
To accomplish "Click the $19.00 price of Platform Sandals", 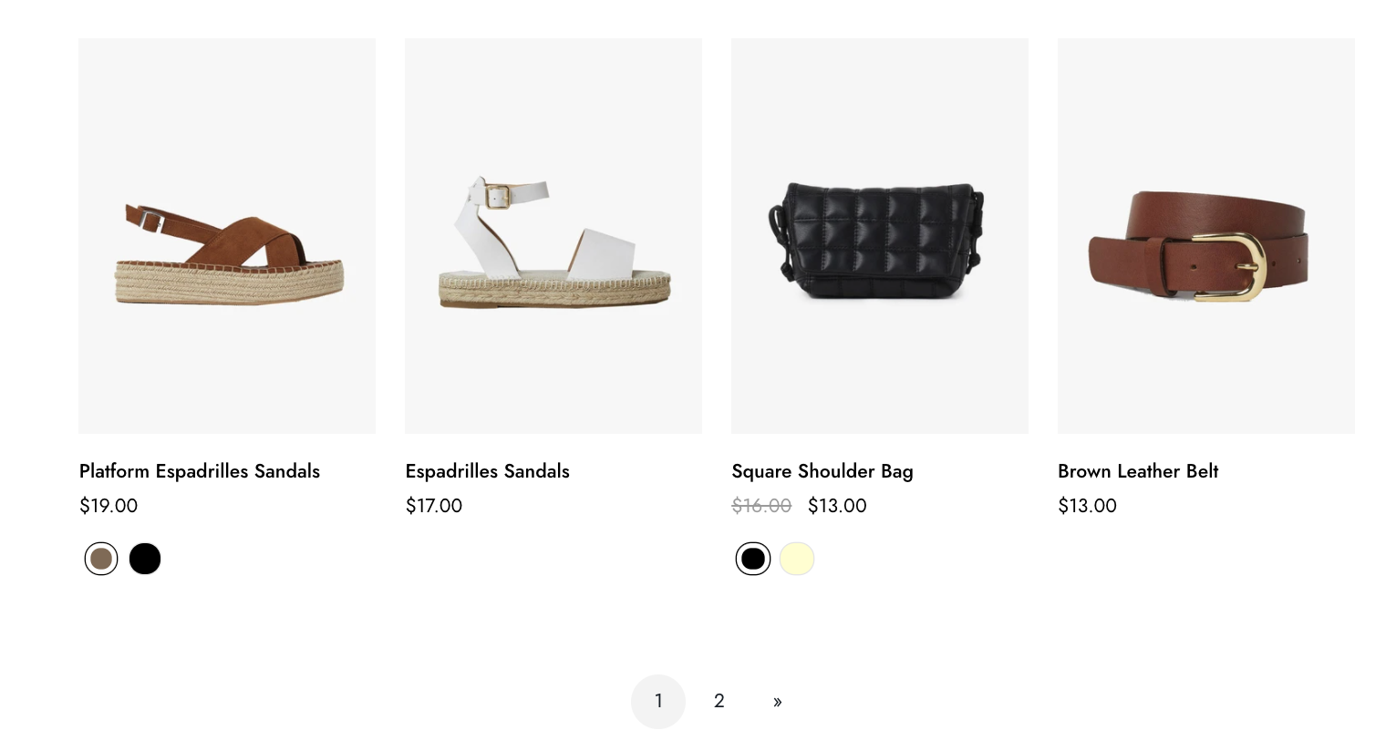I will point(109,506).
